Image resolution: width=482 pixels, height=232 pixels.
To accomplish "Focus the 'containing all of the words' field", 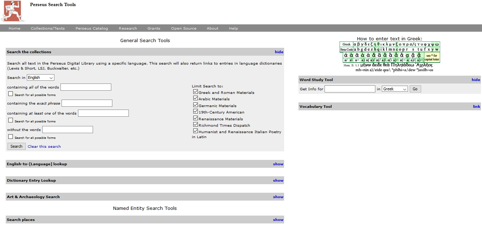I will [x=86, y=87].
